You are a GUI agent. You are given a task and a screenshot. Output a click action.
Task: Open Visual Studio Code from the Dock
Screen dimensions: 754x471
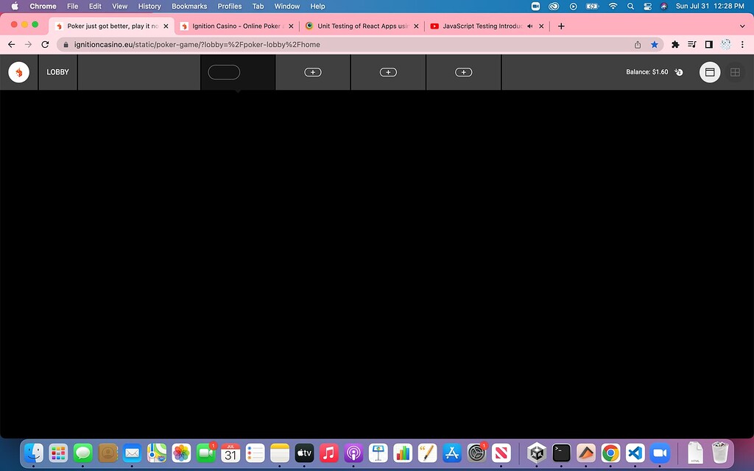[x=635, y=453]
